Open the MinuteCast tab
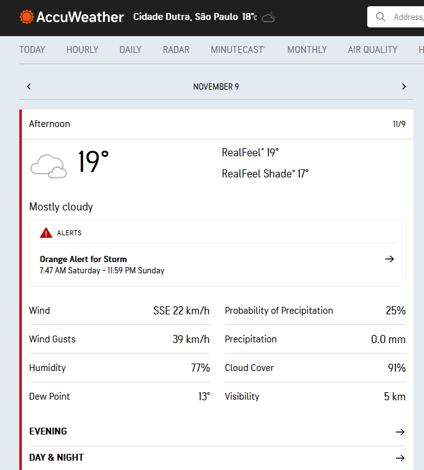Screen dimensions: 424x470 click(x=238, y=50)
